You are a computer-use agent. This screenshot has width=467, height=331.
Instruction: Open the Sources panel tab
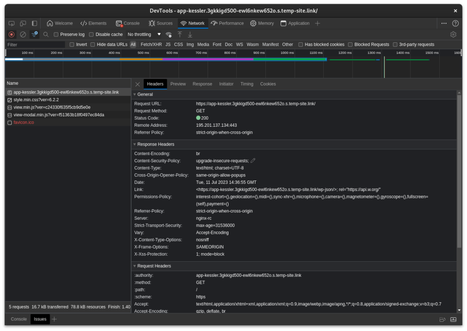[161, 23]
